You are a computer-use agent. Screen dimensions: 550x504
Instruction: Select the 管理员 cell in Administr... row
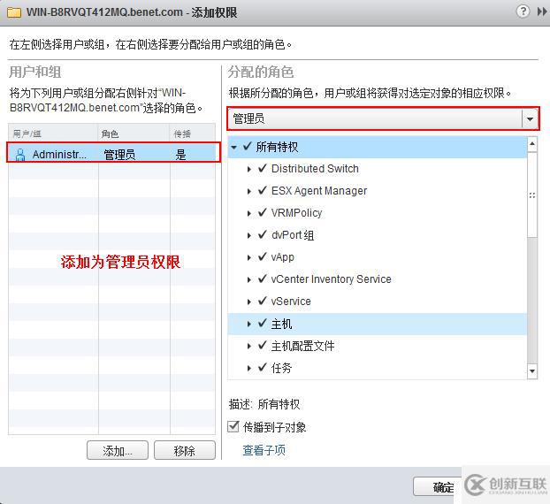click(x=119, y=155)
